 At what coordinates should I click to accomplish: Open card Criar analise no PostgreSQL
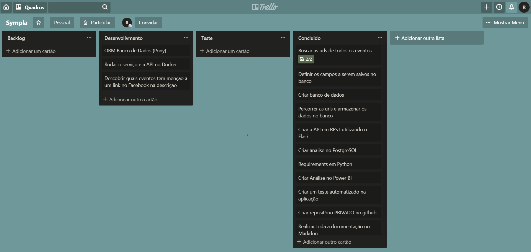point(338,150)
